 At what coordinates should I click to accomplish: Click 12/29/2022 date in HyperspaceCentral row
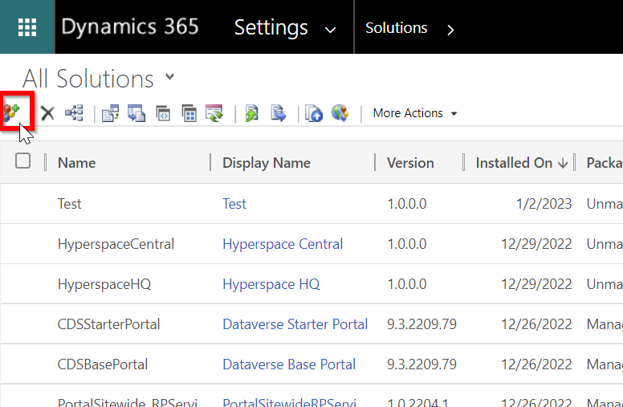[x=536, y=244]
